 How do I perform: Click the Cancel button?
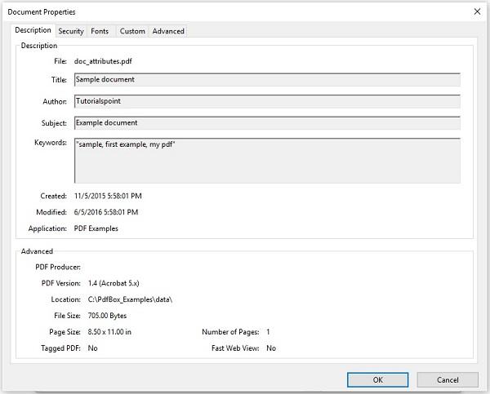click(x=448, y=379)
